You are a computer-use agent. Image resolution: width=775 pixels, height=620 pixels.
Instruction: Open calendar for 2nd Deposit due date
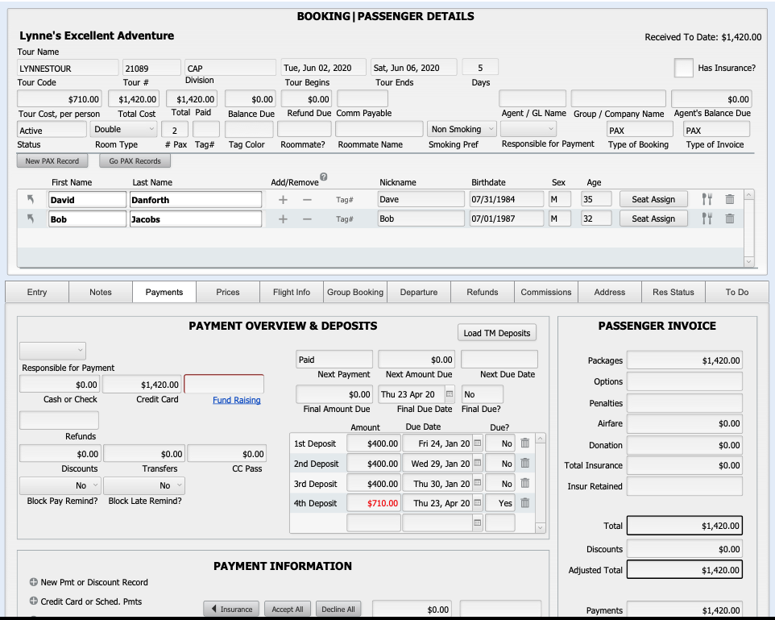click(478, 463)
